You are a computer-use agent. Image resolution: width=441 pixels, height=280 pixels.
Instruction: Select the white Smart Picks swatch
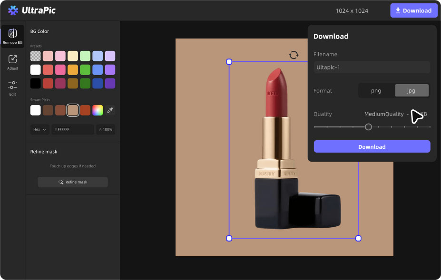click(36, 110)
